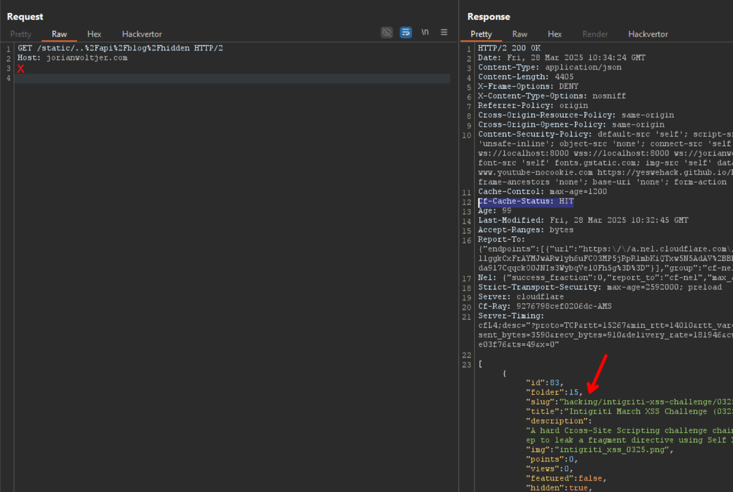This screenshot has height=492, width=733.
Task: Click the "hidden":true JSON field
Action: (559, 488)
